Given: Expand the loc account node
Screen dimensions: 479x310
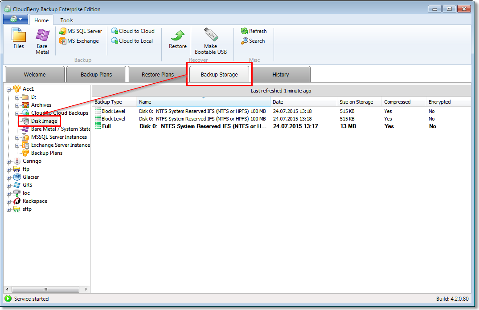Looking at the screenshot, I should (x=9, y=193).
